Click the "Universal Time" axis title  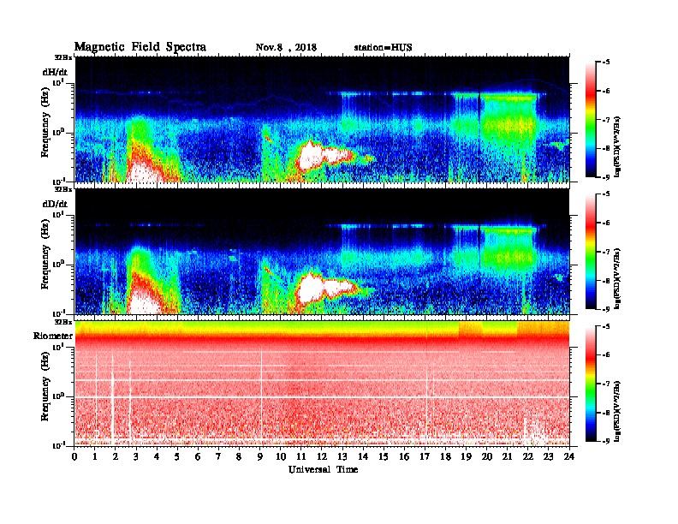coord(323,469)
